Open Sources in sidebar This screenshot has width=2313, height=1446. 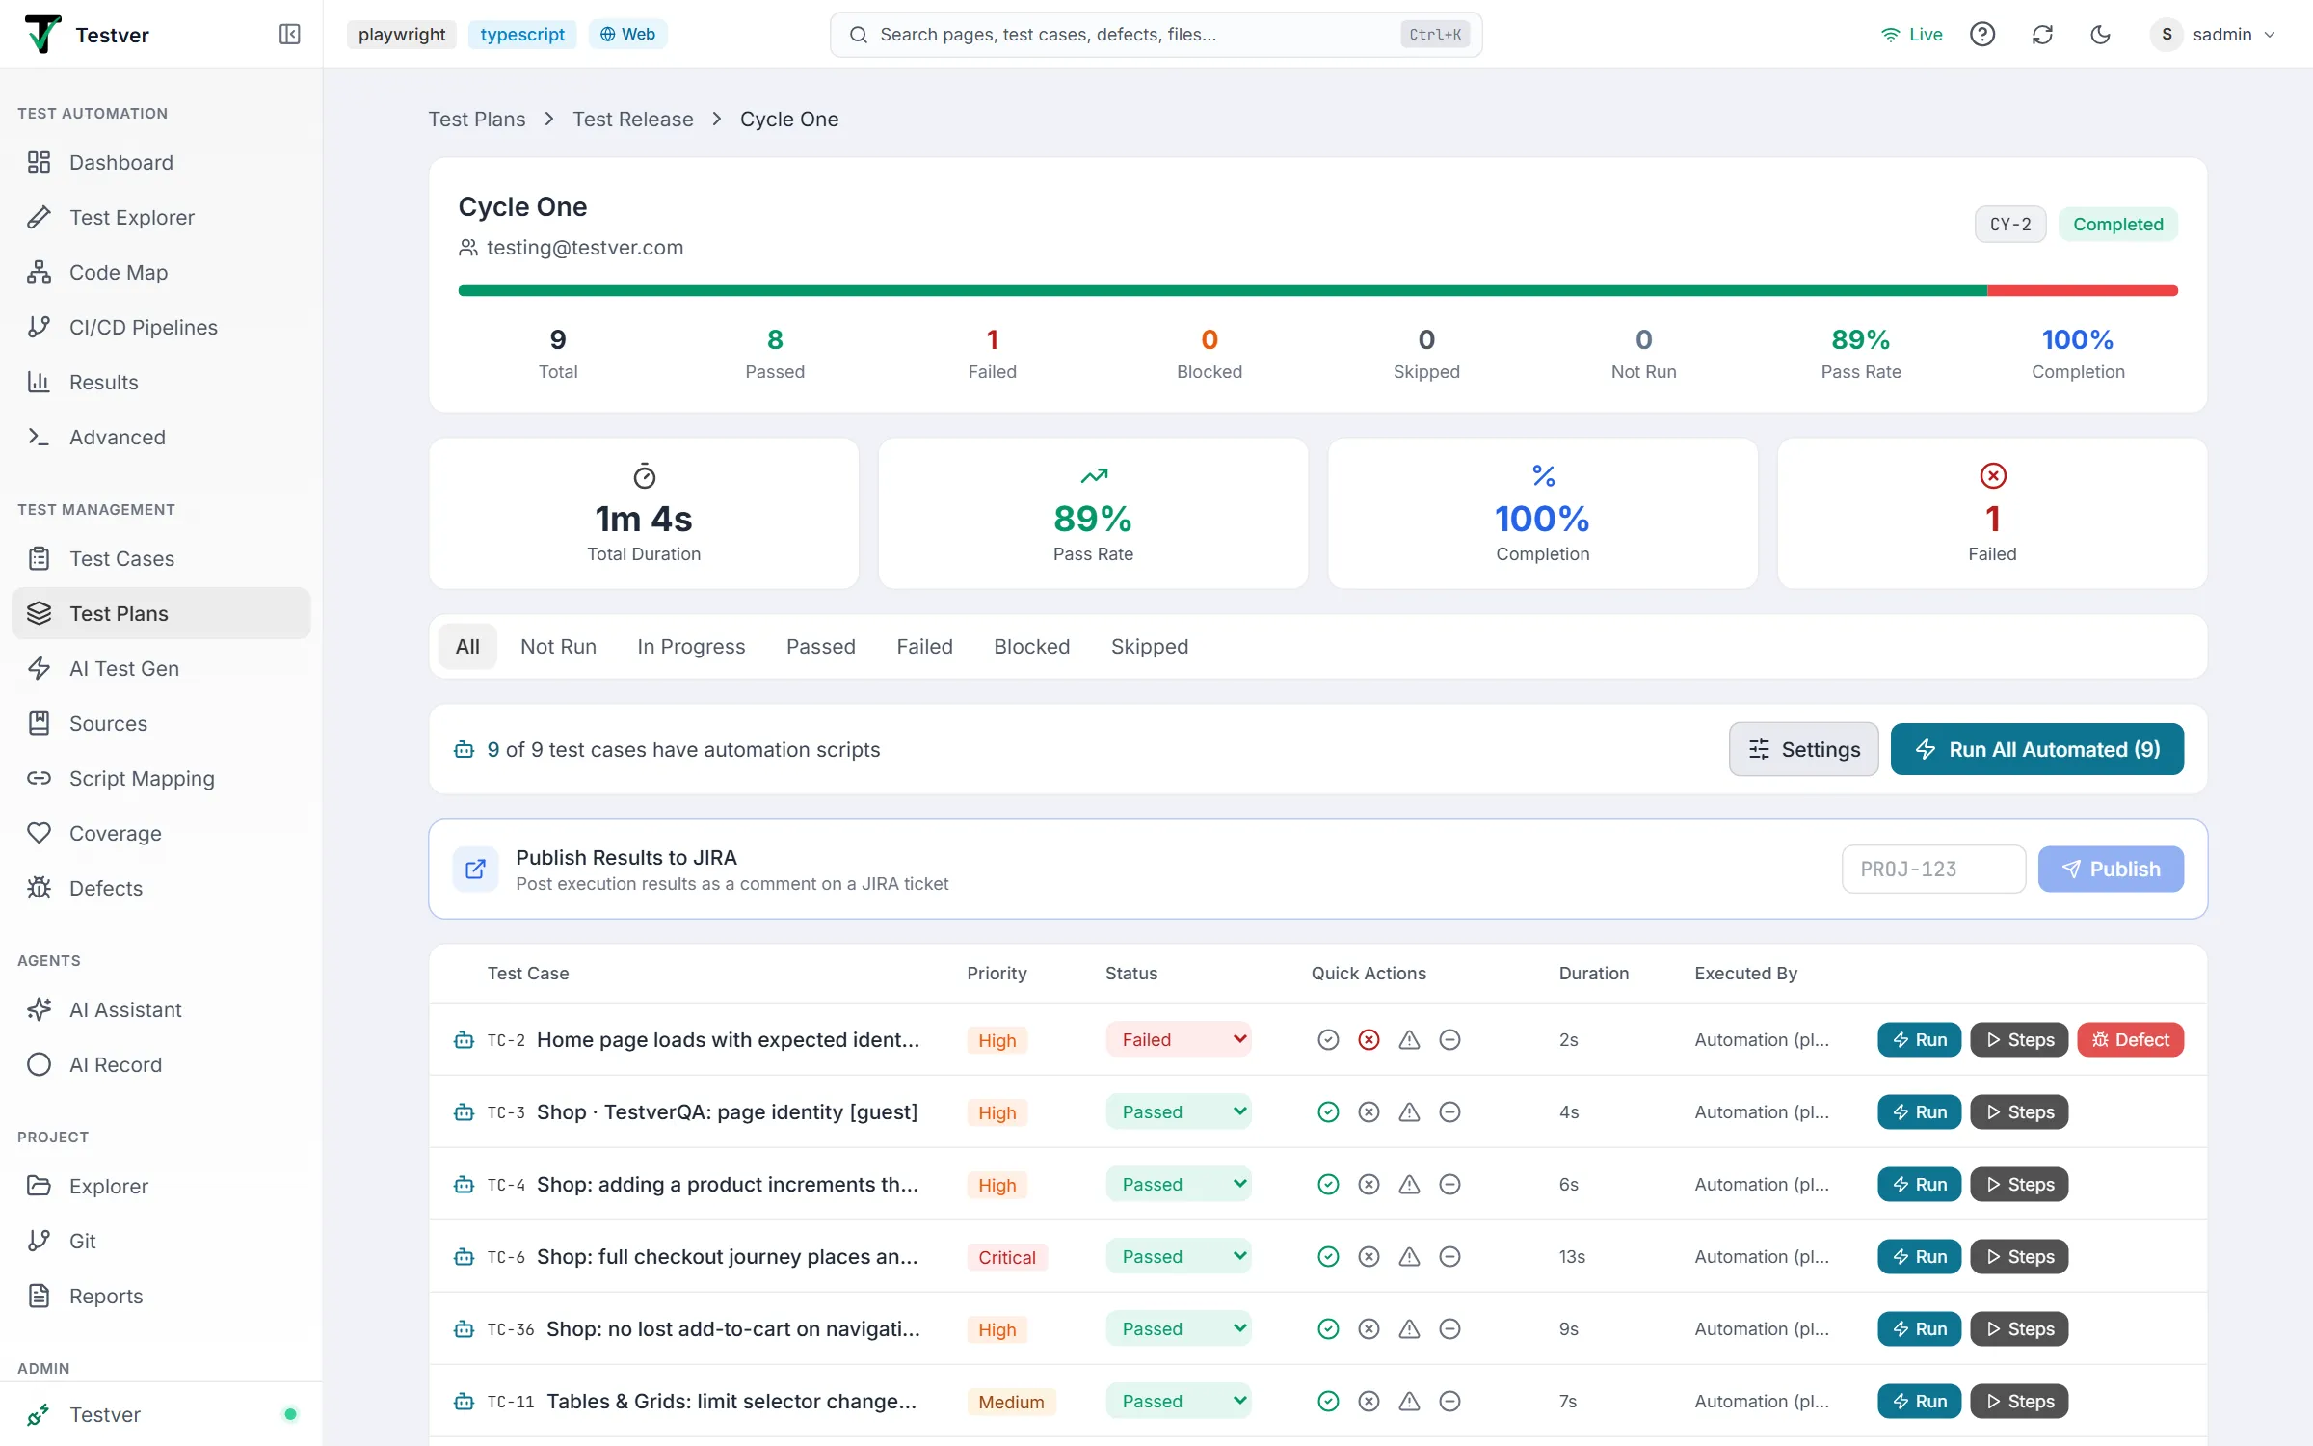(161, 723)
